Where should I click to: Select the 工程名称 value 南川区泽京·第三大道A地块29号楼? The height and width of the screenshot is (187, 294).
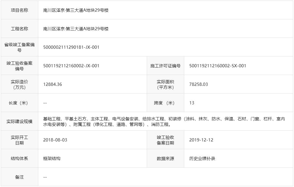[x=76, y=29]
